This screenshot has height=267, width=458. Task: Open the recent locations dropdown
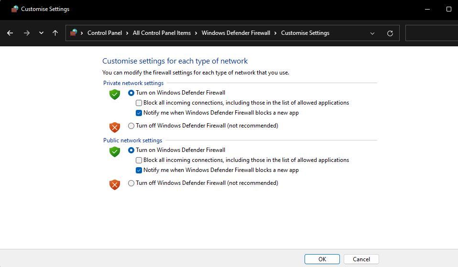point(42,33)
